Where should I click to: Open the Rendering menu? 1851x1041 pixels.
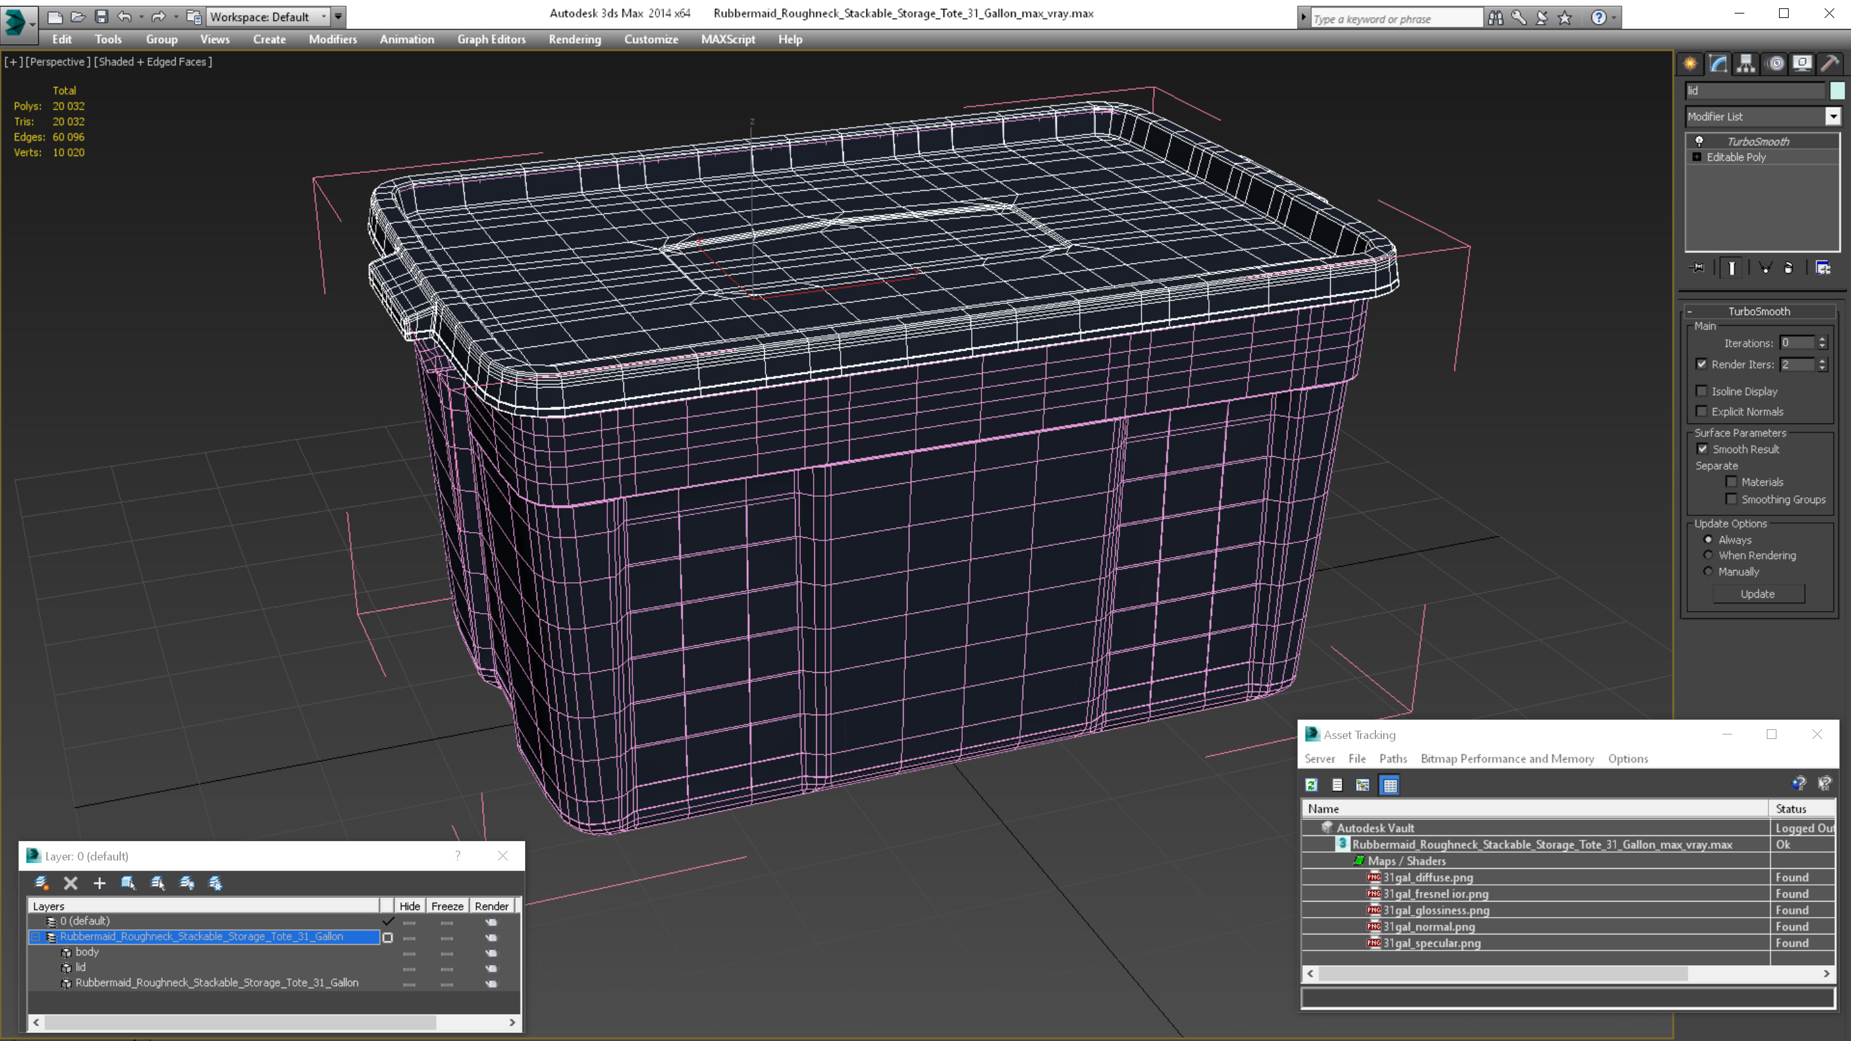[575, 39]
